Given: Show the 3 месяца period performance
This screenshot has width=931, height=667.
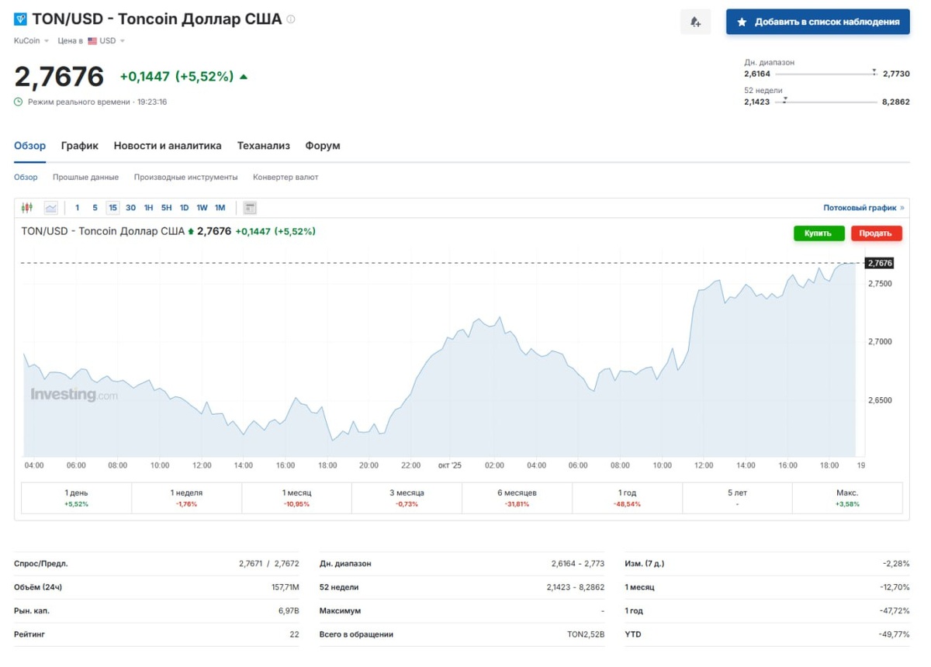Looking at the screenshot, I should click(x=407, y=498).
